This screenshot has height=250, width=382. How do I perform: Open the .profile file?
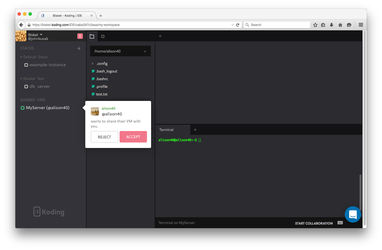coord(102,86)
